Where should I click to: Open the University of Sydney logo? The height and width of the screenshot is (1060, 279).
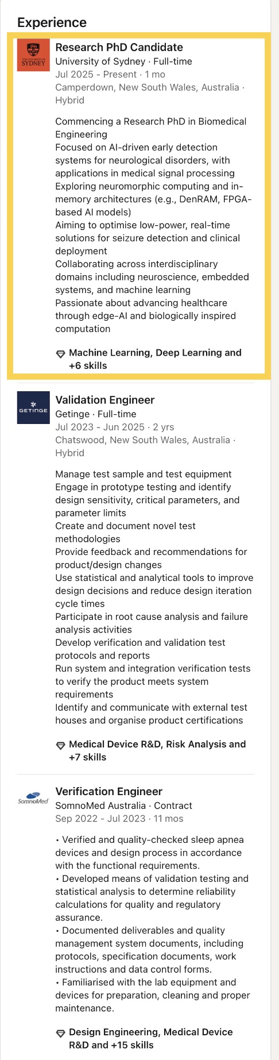(x=33, y=55)
